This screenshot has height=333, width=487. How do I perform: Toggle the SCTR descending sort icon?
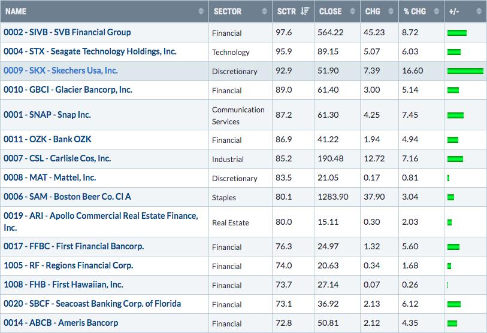[305, 11]
